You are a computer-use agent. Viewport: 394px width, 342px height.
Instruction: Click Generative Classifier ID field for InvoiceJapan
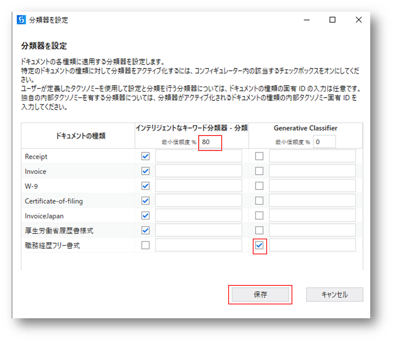312,215
